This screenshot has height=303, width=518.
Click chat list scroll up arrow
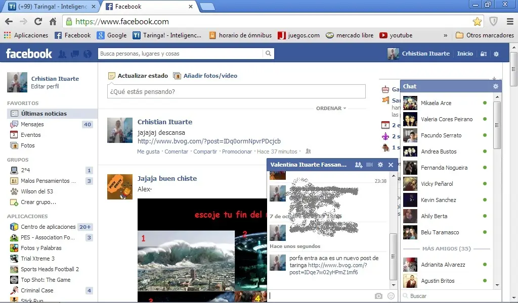coord(497,97)
